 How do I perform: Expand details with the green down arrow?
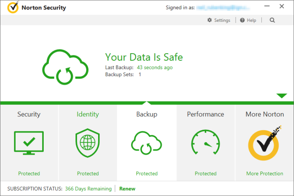click(x=281, y=96)
